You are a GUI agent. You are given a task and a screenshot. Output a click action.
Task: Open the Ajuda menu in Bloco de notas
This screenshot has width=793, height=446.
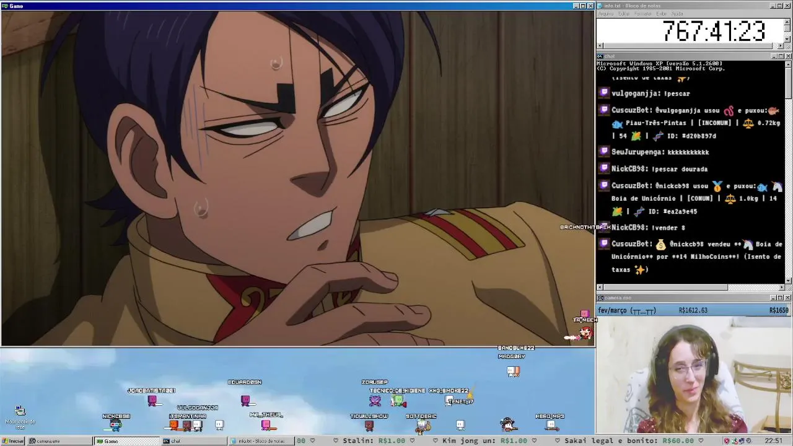coord(677,14)
